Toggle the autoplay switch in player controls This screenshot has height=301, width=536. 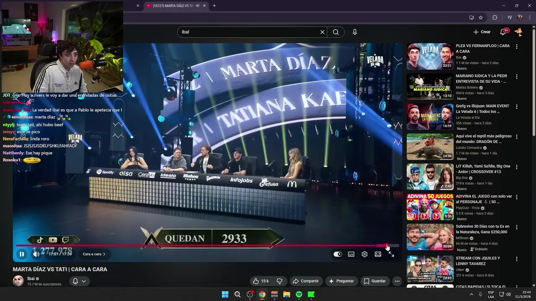[338, 254]
